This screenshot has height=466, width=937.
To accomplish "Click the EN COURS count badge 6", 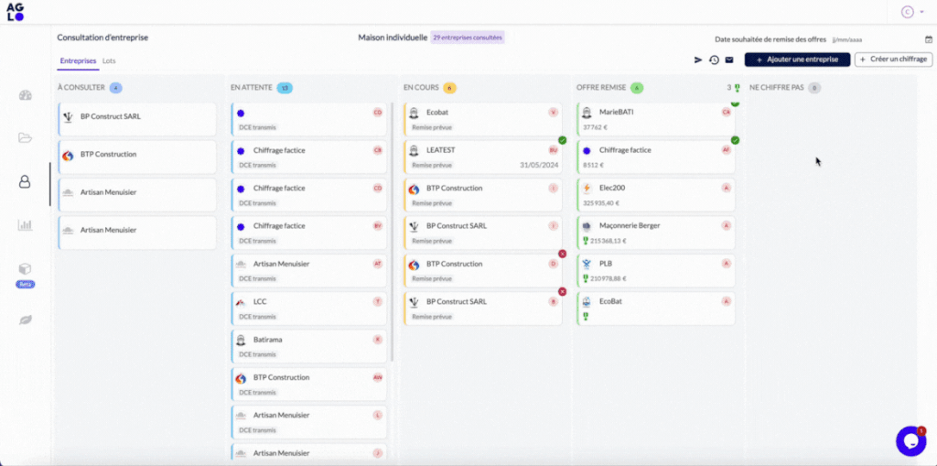I will 449,88.
